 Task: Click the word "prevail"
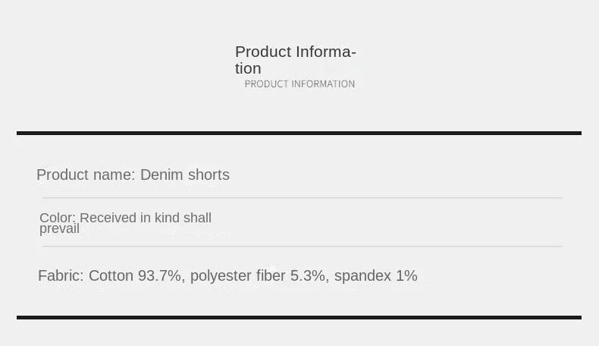click(x=59, y=229)
